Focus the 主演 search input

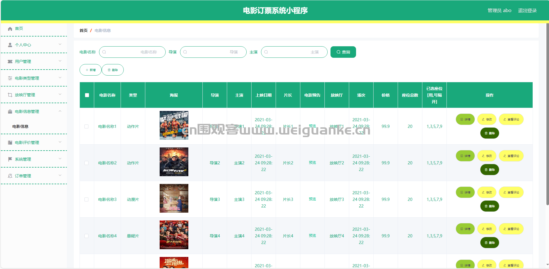click(294, 52)
